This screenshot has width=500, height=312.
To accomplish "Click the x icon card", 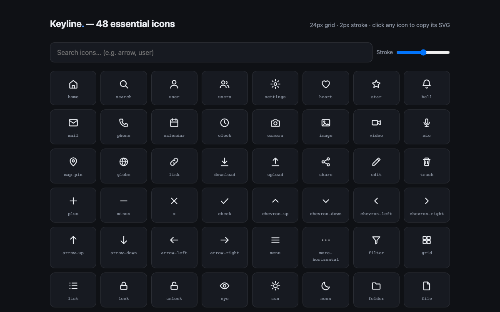I will [174, 205].
